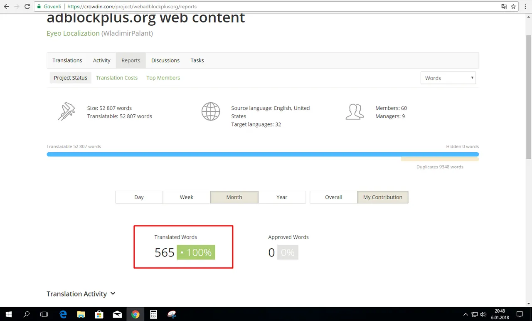Click the grey 0% badge

coord(288,252)
